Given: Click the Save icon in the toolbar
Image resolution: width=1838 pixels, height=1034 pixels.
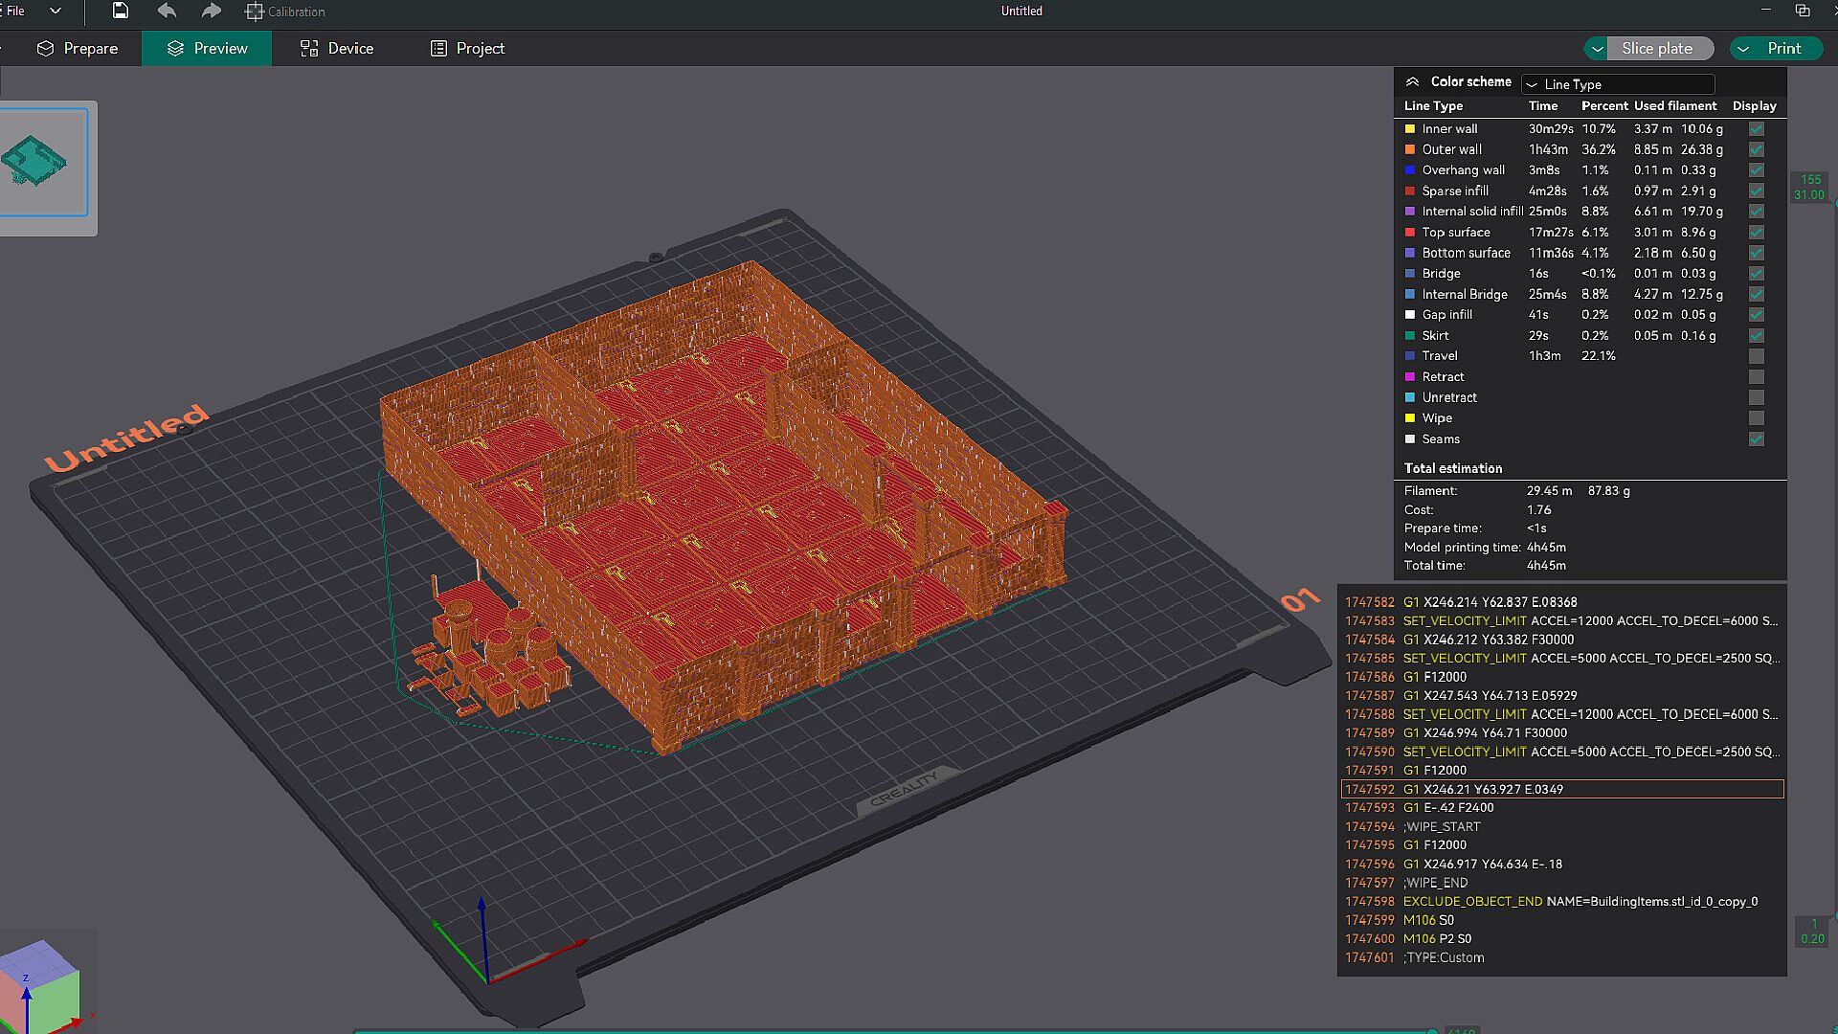Looking at the screenshot, I should [120, 11].
